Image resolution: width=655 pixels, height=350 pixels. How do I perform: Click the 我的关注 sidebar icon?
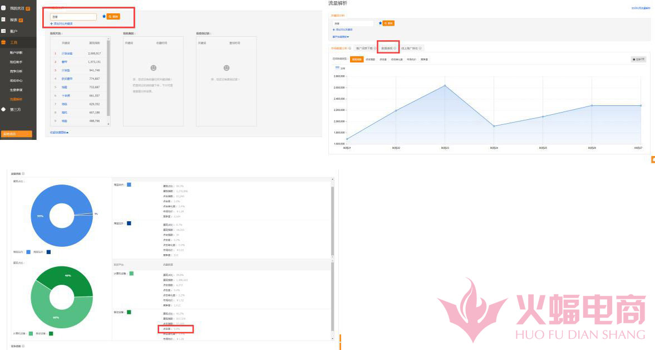[x=3, y=8]
